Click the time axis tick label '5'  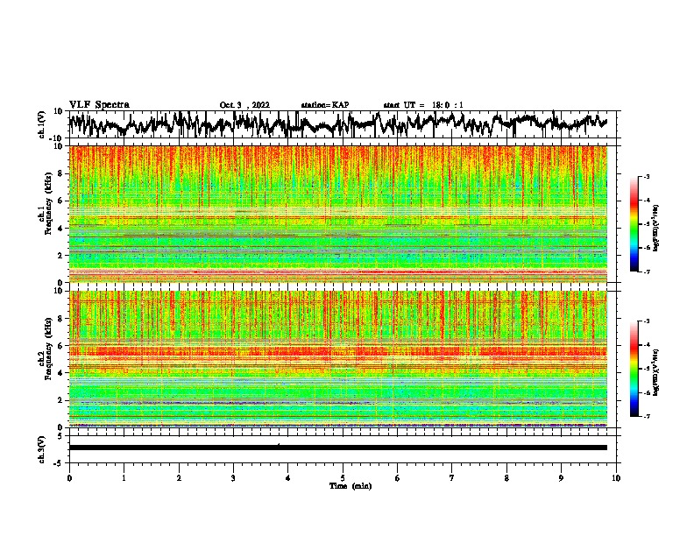pos(343,478)
